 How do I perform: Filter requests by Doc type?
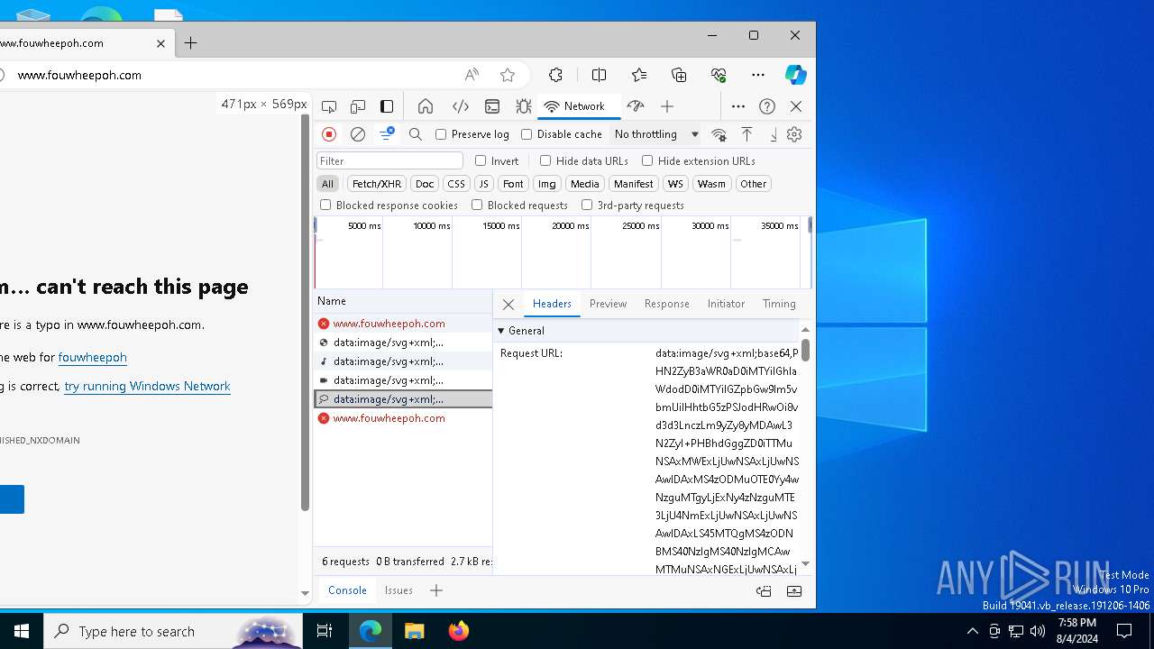click(x=425, y=184)
